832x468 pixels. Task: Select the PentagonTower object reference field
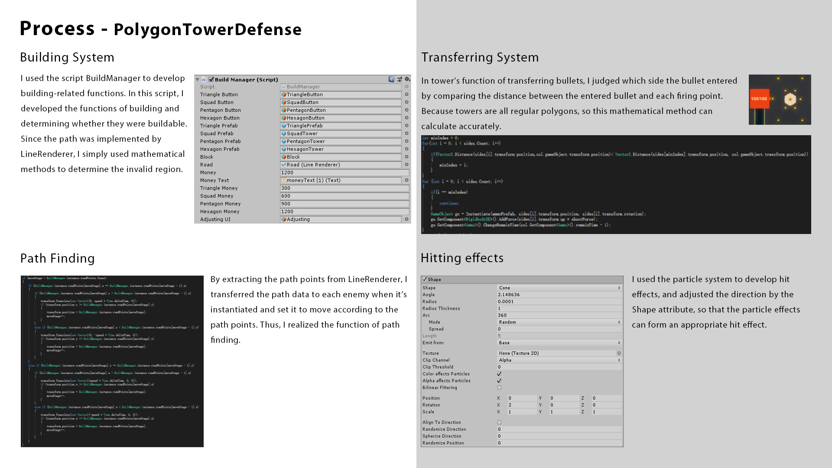tap(341, 141)
